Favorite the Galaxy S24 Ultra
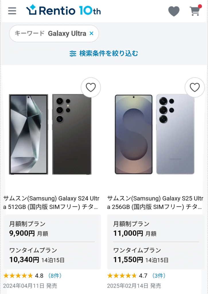 pos(91,87)
